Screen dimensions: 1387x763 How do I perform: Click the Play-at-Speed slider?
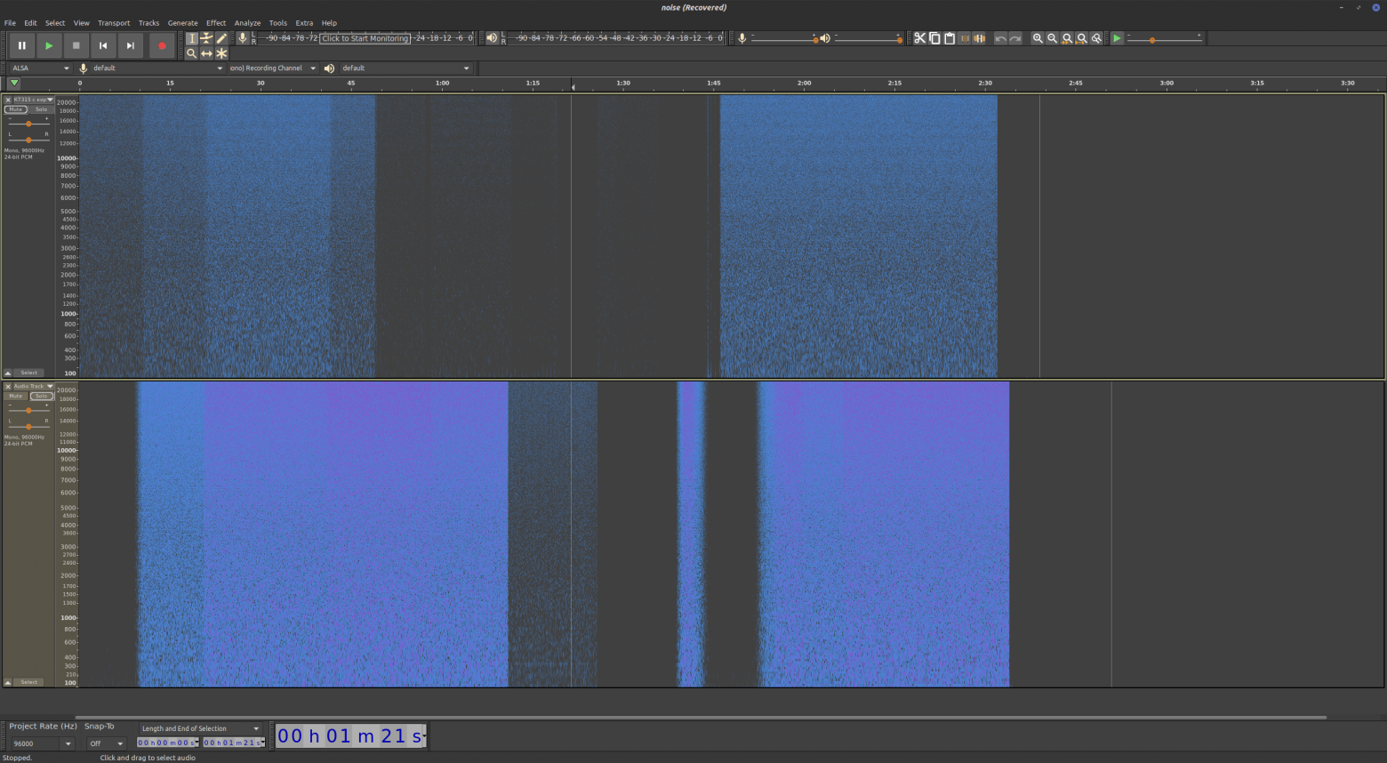tap(1164, 39)
